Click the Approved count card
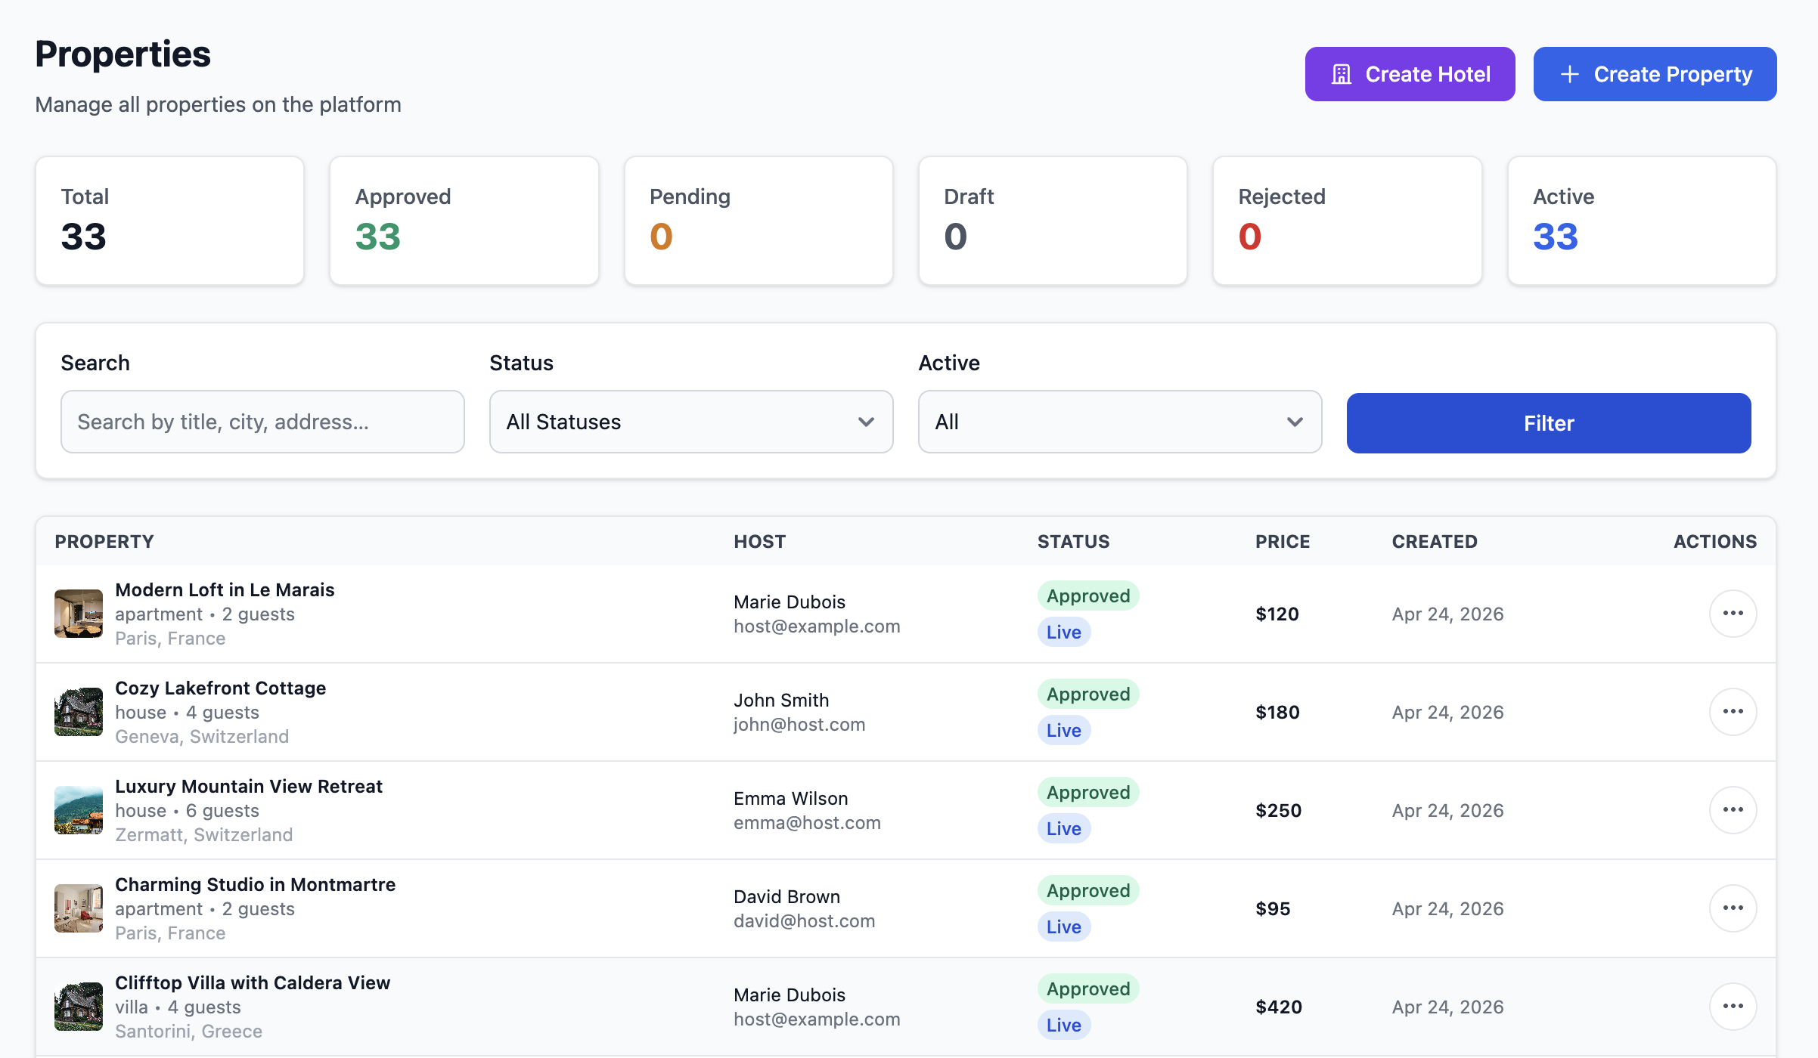 pyautogui.click(x=464, y=221)
